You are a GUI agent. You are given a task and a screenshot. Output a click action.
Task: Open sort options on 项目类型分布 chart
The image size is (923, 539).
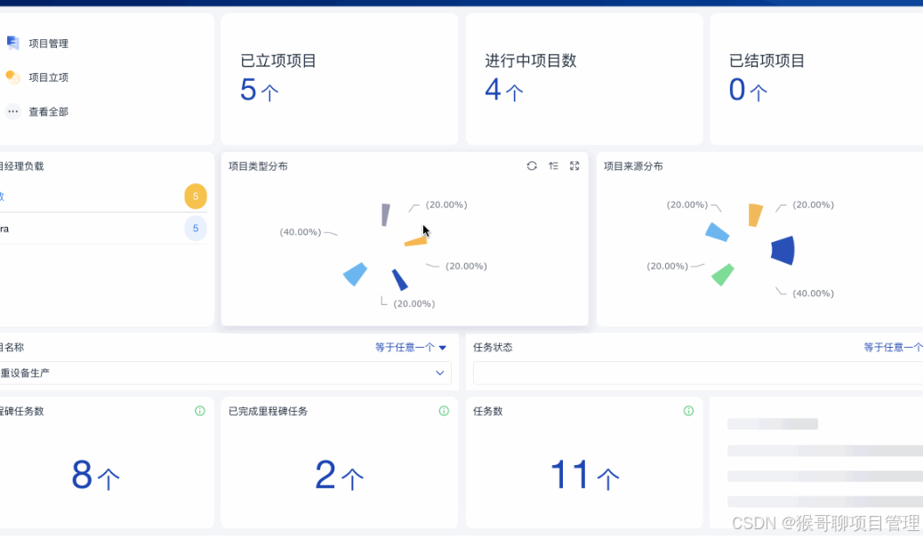coord(553,166)
